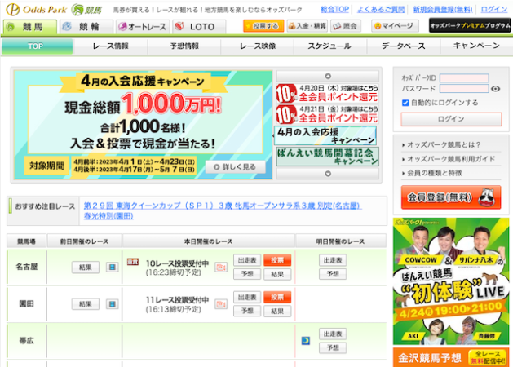Open レース情報 menu

(x=111, y=46)
